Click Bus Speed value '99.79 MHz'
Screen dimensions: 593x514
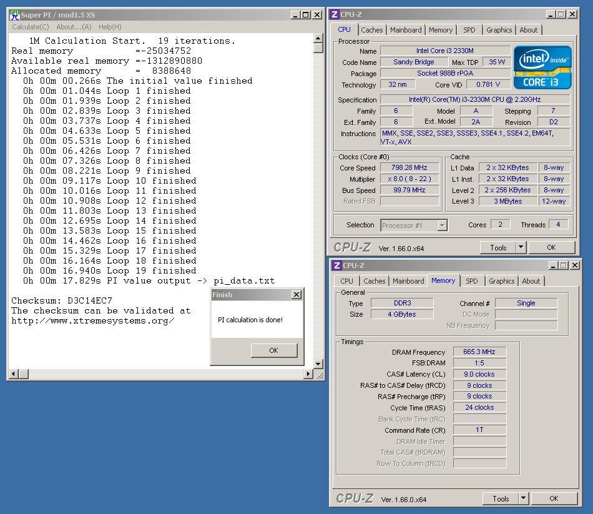click(409, 190)
